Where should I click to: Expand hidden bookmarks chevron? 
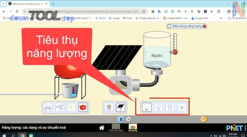tap(221, 18)
